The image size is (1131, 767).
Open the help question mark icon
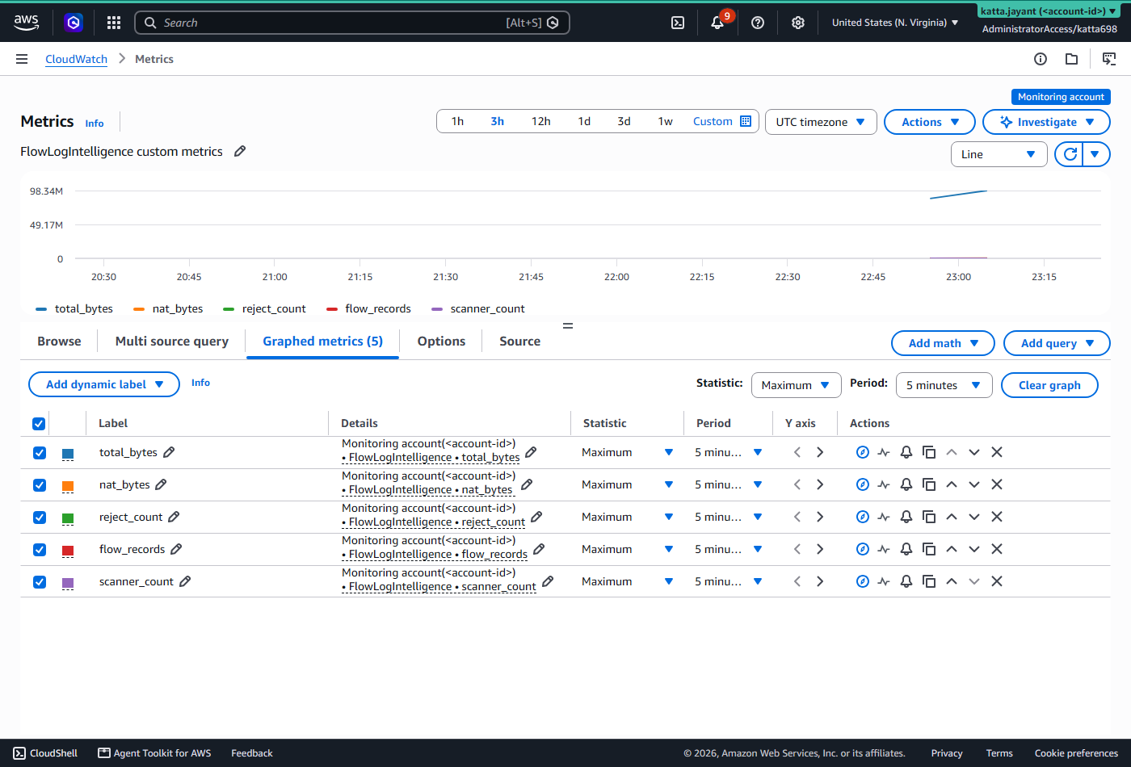click(758, 23)
